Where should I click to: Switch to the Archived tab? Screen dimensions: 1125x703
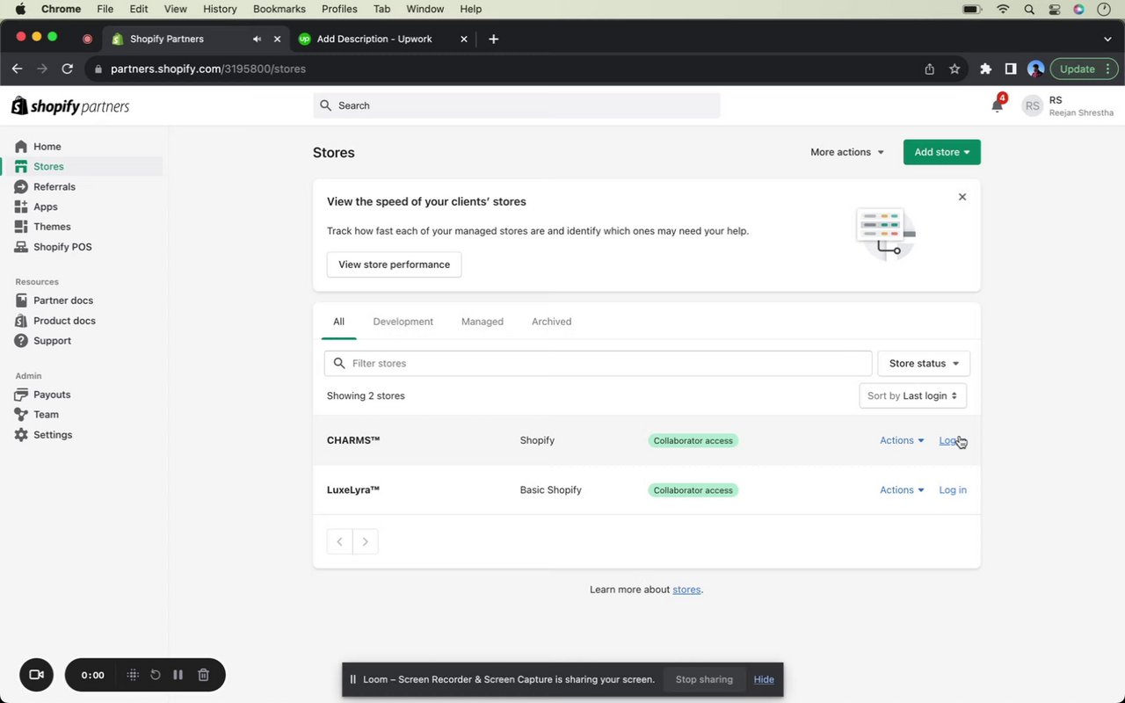click(x=551, y=322)
